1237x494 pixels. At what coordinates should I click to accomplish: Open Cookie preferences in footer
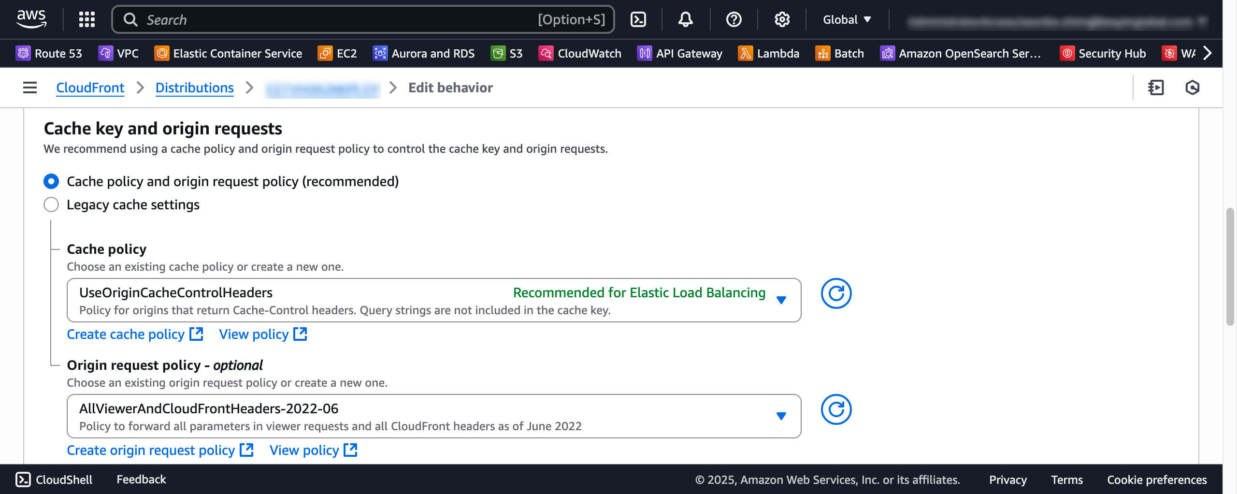point(1157,479)
